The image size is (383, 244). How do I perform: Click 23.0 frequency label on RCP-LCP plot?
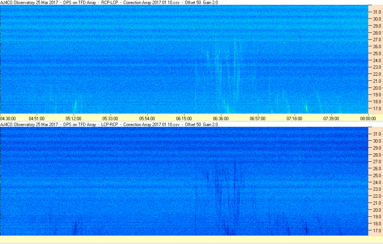(x=377, y=67)
